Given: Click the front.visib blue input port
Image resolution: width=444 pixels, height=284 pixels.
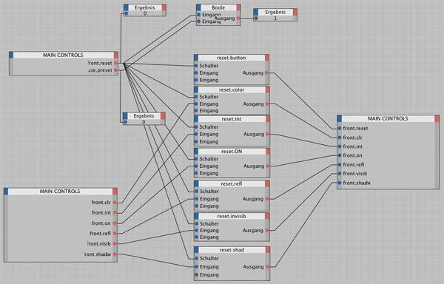Looking at the screenshot, I should pyautogui.click(x=340, y=174).
